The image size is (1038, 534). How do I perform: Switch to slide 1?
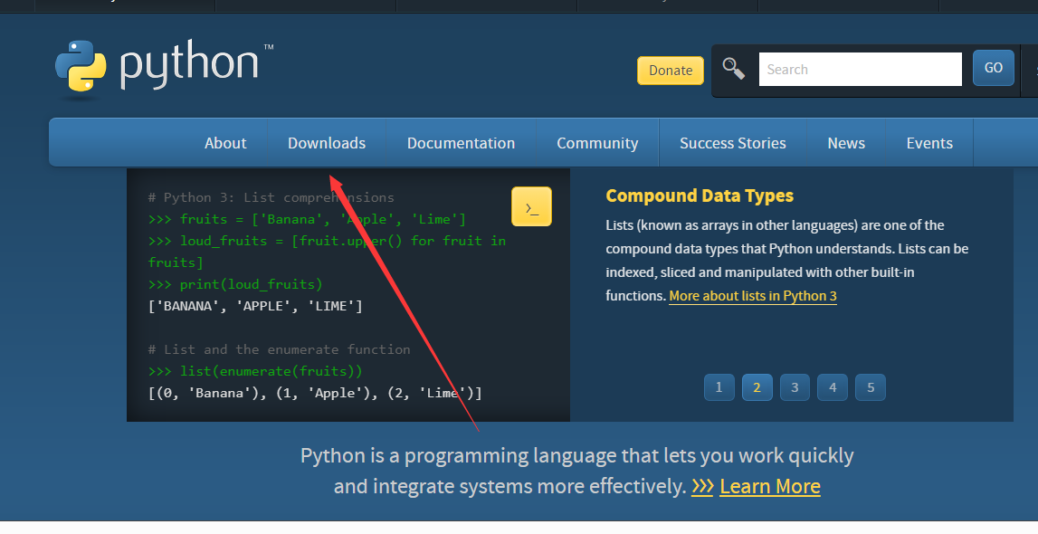click(719, 387)
